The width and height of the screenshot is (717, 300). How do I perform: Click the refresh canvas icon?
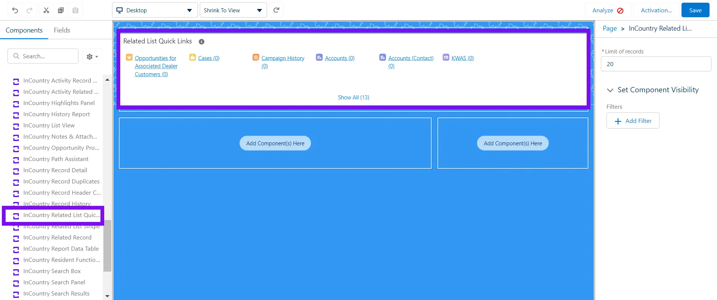276,10
